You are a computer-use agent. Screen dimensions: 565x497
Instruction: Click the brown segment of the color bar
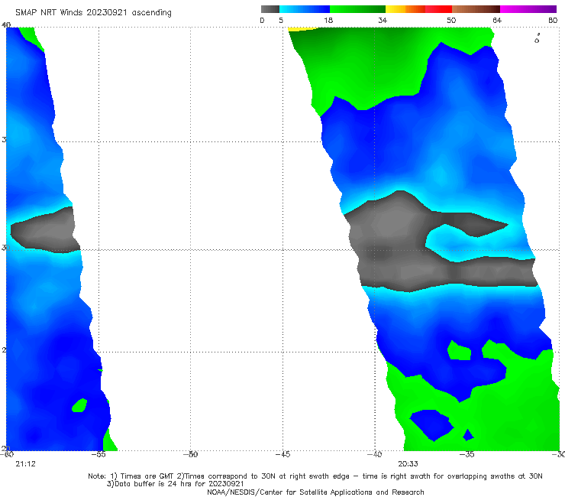pyautogui.click(x=476, y=9)
